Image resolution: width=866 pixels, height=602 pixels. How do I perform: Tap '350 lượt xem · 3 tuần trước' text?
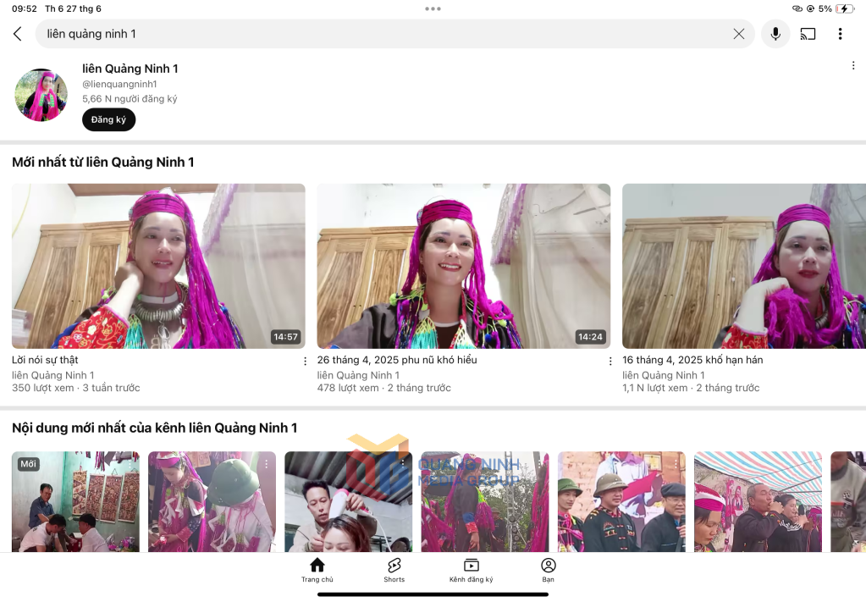pos(76,389)
